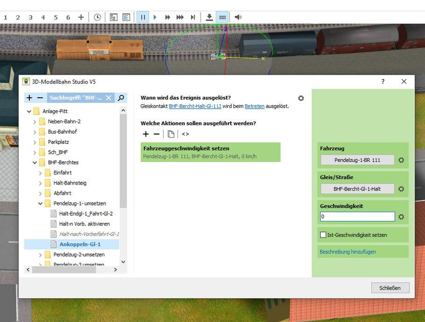Open trigger settings gear beside event question
Viewport: 425px width, 322px height.
click(x=301, y=98)
